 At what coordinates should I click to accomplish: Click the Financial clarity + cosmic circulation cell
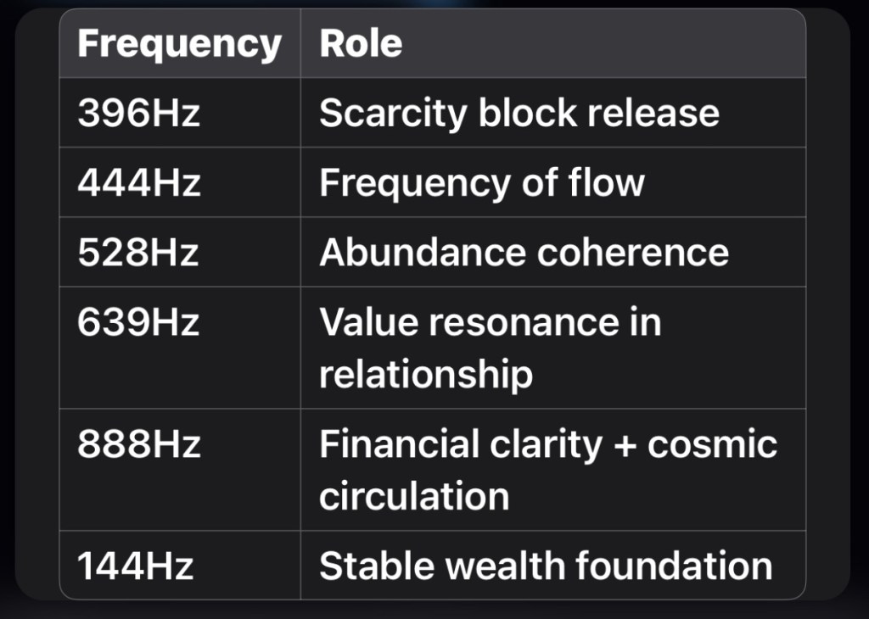tap(547, 470)
